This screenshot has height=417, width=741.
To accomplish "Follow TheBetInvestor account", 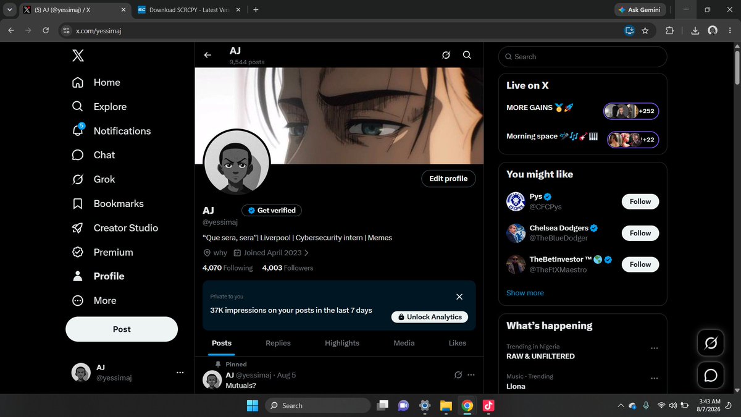I will click(x=640, y=264).
